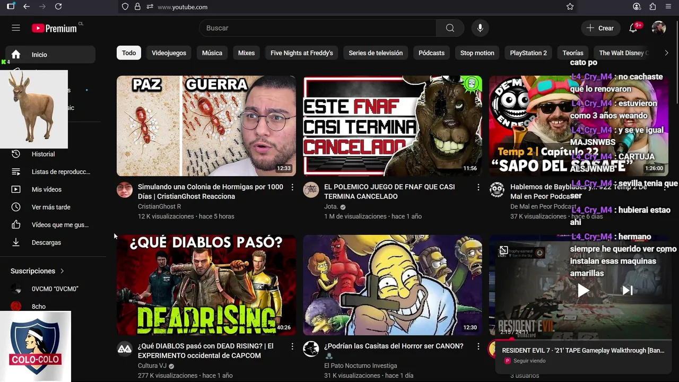Open the account avatar menu
679x382 pixels.
pos(659,28)
